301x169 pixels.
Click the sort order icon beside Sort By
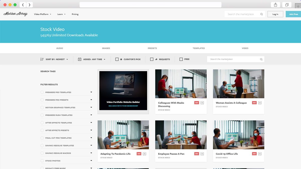[x=42, y=59]
